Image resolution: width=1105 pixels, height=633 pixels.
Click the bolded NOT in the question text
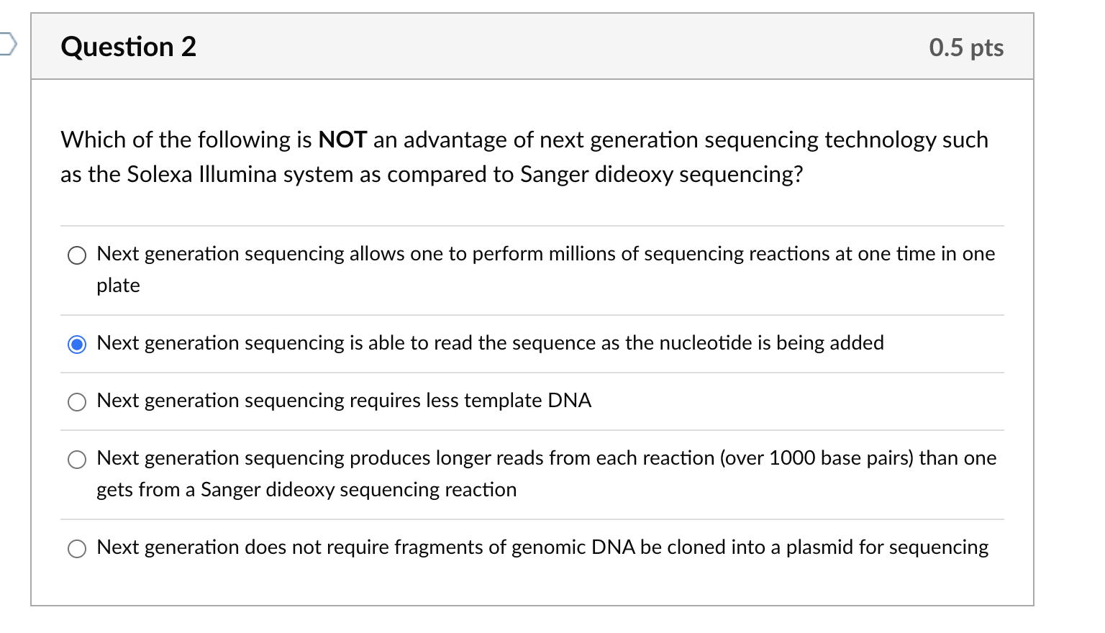[x=344, y=140]
